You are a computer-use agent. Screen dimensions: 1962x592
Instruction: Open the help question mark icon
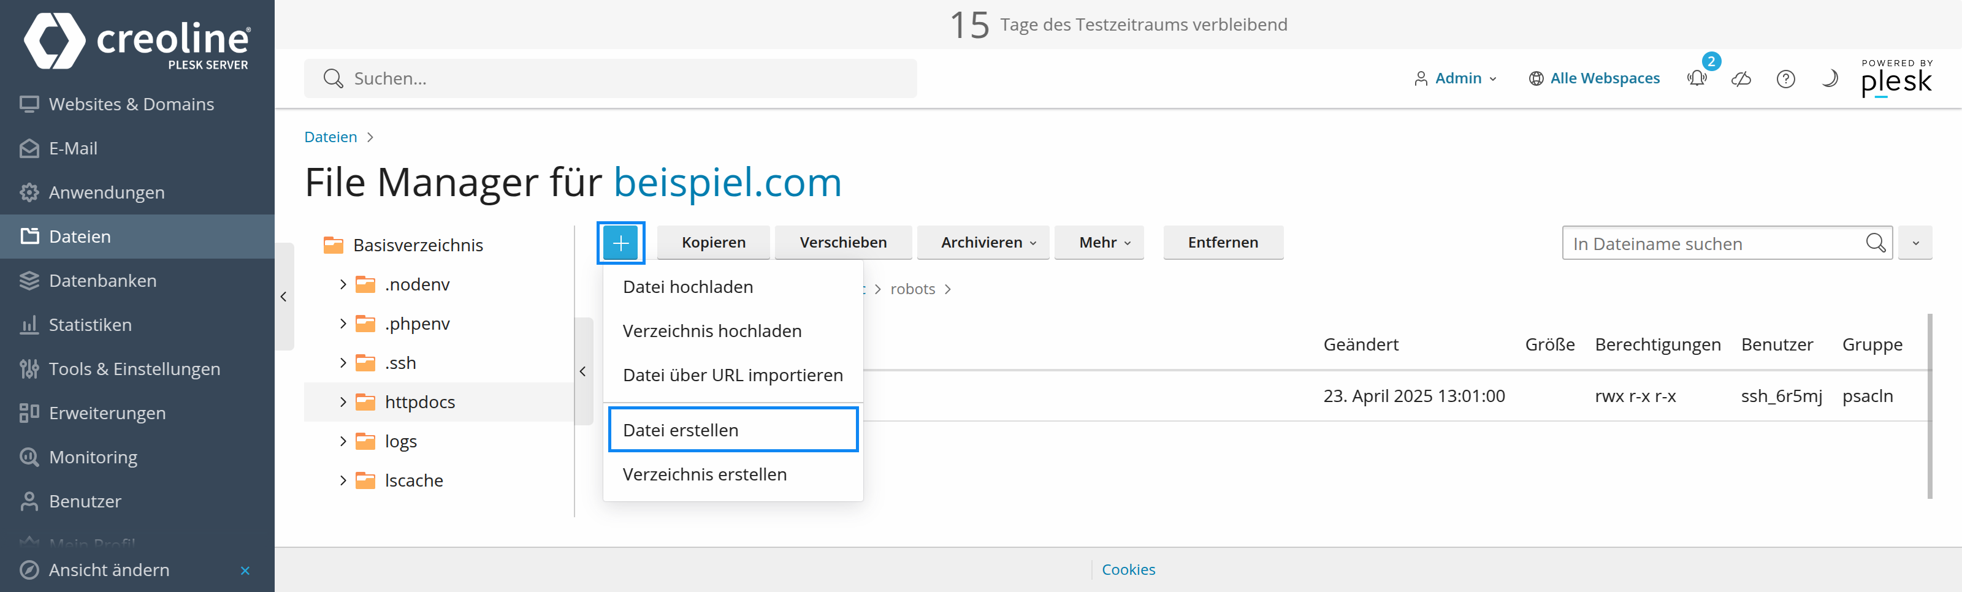(1785, 78)
